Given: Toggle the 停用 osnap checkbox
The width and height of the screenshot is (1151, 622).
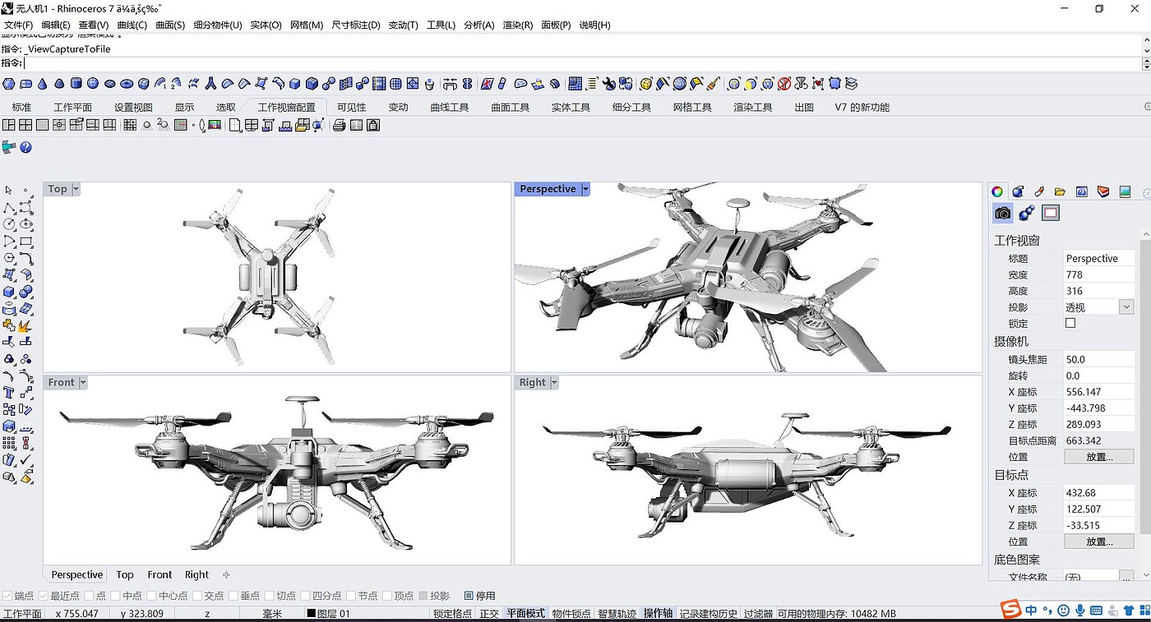Looking at the screenshot, I should point(469,596).
